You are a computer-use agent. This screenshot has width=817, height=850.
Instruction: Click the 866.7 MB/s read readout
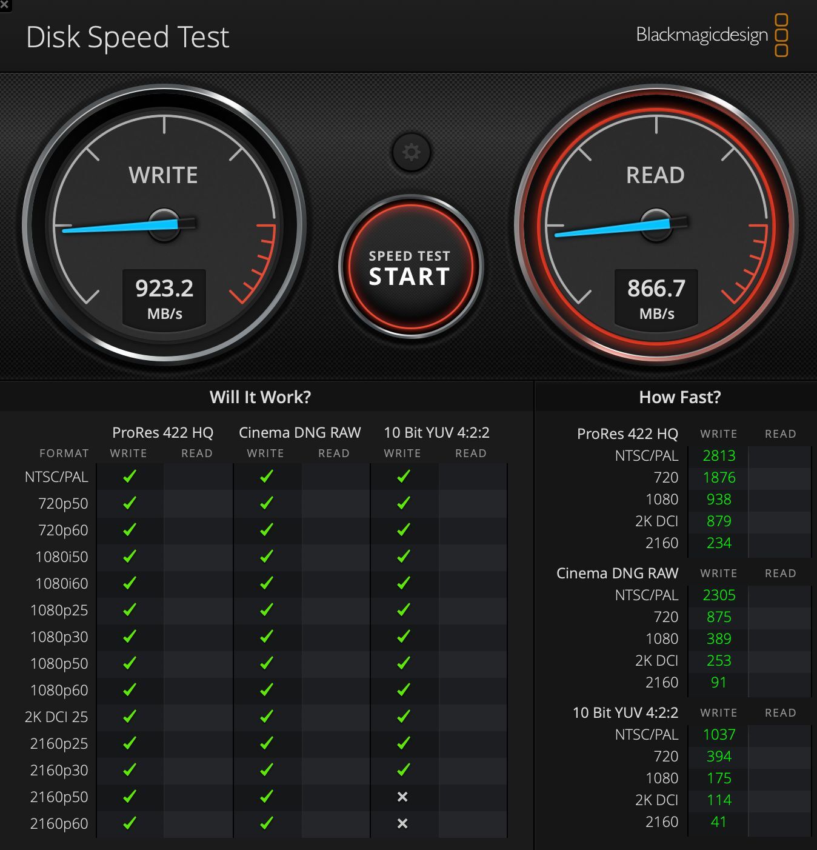coord(656,297)
